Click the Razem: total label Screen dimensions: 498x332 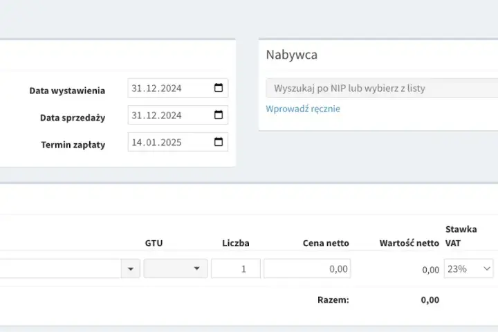point(333,300)
